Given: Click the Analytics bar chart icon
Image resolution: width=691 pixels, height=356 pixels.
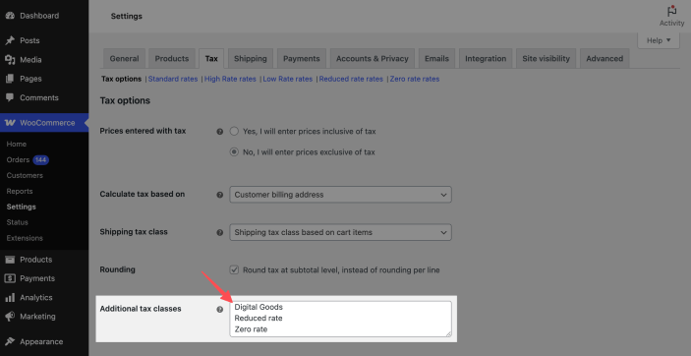Looking at the screenshot, I should coord(10,297).
